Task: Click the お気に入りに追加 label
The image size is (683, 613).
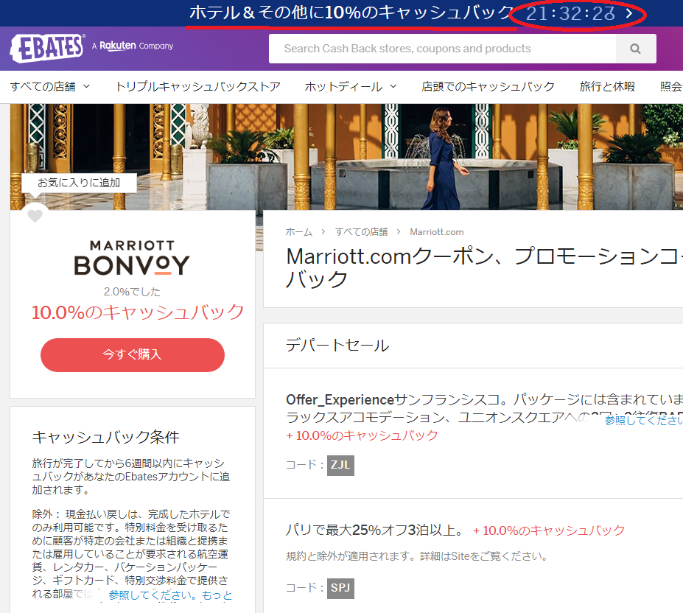Action: (79, 183)
